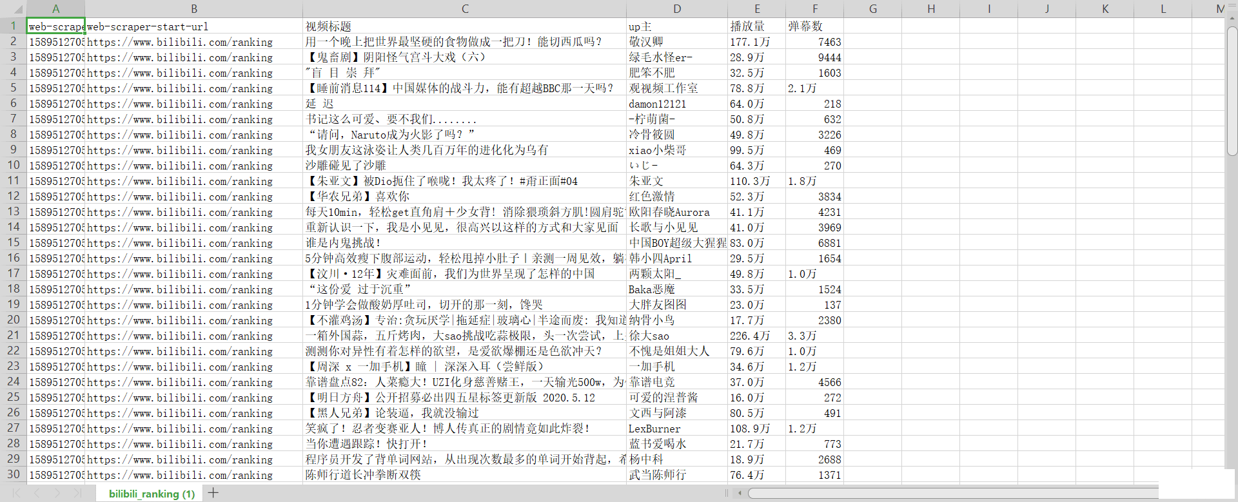Click web-scraper-start-url header cell
1238x502 pixels.
coord(194,26)
